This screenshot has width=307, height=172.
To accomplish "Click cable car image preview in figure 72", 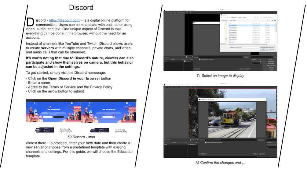I will (x=232, y=120).
